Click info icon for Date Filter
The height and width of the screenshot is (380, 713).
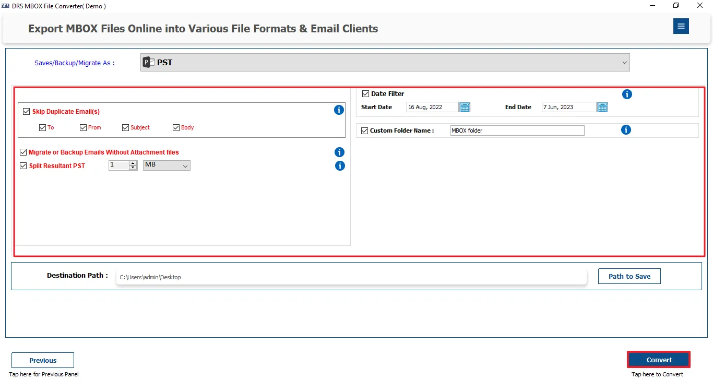point(627,94)
